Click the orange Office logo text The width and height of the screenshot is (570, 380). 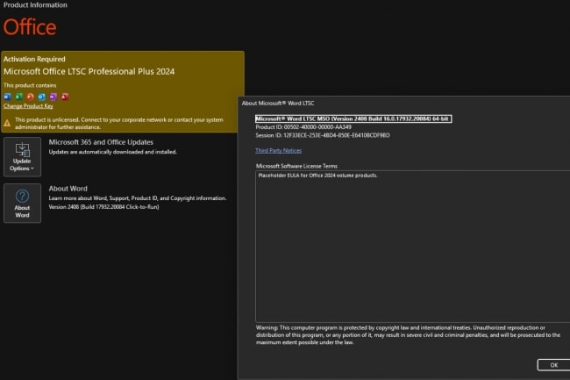point(30,27)
